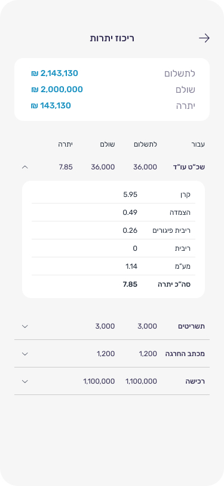Click the total לתשלום amount 2,143,130
The image size is (224, 486).
click(54, 74)
